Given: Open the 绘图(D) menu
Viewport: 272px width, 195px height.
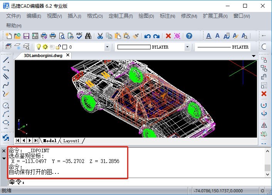Looking at the screenshot, I should click(x=146, y=16).
